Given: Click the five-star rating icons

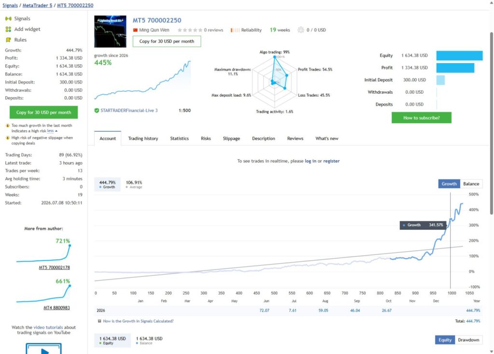Looking at the screenshot, I should click(190, 30).
